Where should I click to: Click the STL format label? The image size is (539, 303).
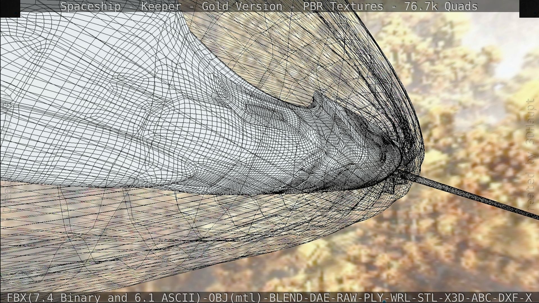(x=428, y=297)
